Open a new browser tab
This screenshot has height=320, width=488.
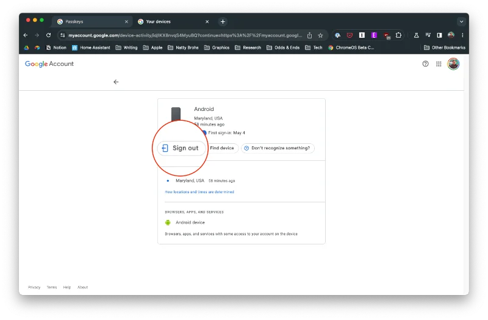[x=223, y=21]
